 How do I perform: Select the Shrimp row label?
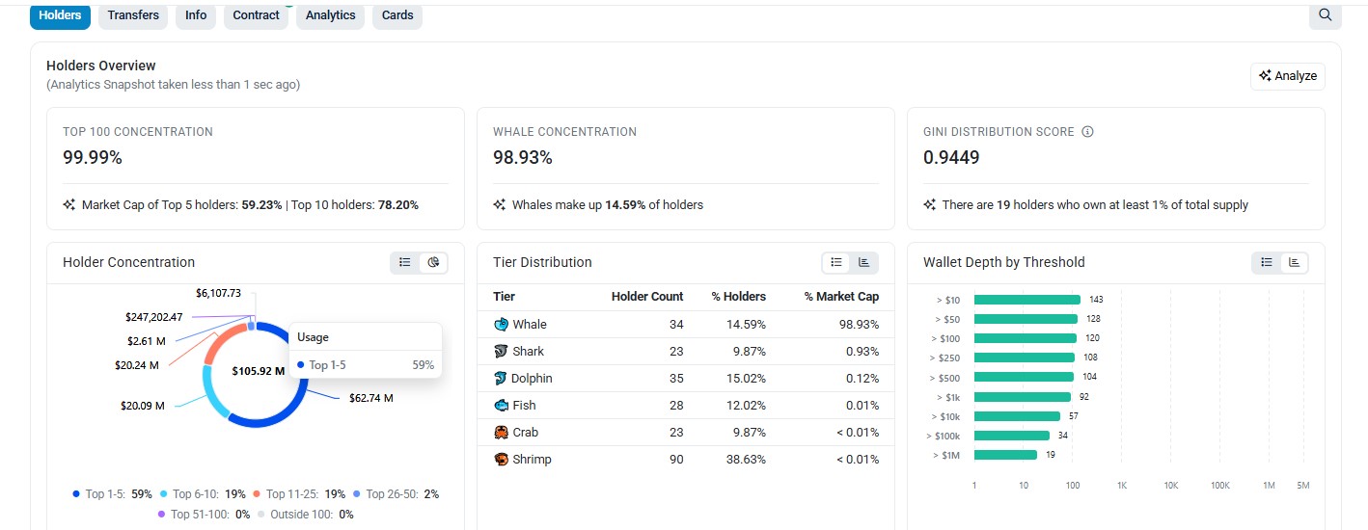(533, 460)
